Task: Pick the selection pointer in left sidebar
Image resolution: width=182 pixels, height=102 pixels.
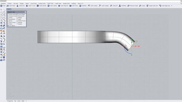Action: coord(1,10)
